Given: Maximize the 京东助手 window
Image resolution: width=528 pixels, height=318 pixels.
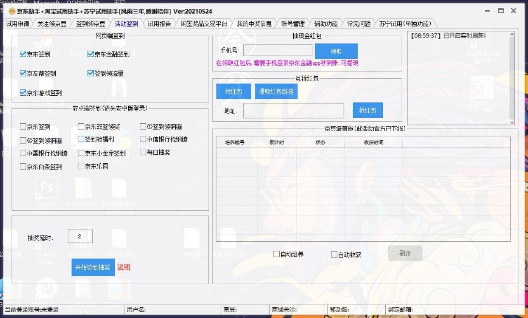Looking at the screenshot, I should point(501,11).
